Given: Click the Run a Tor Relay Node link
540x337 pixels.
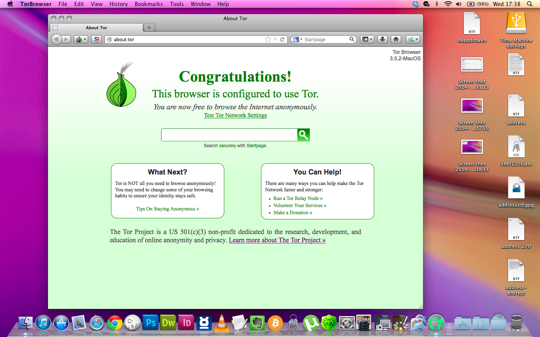Looking at the screenshot, I should [x=298, y=198].
